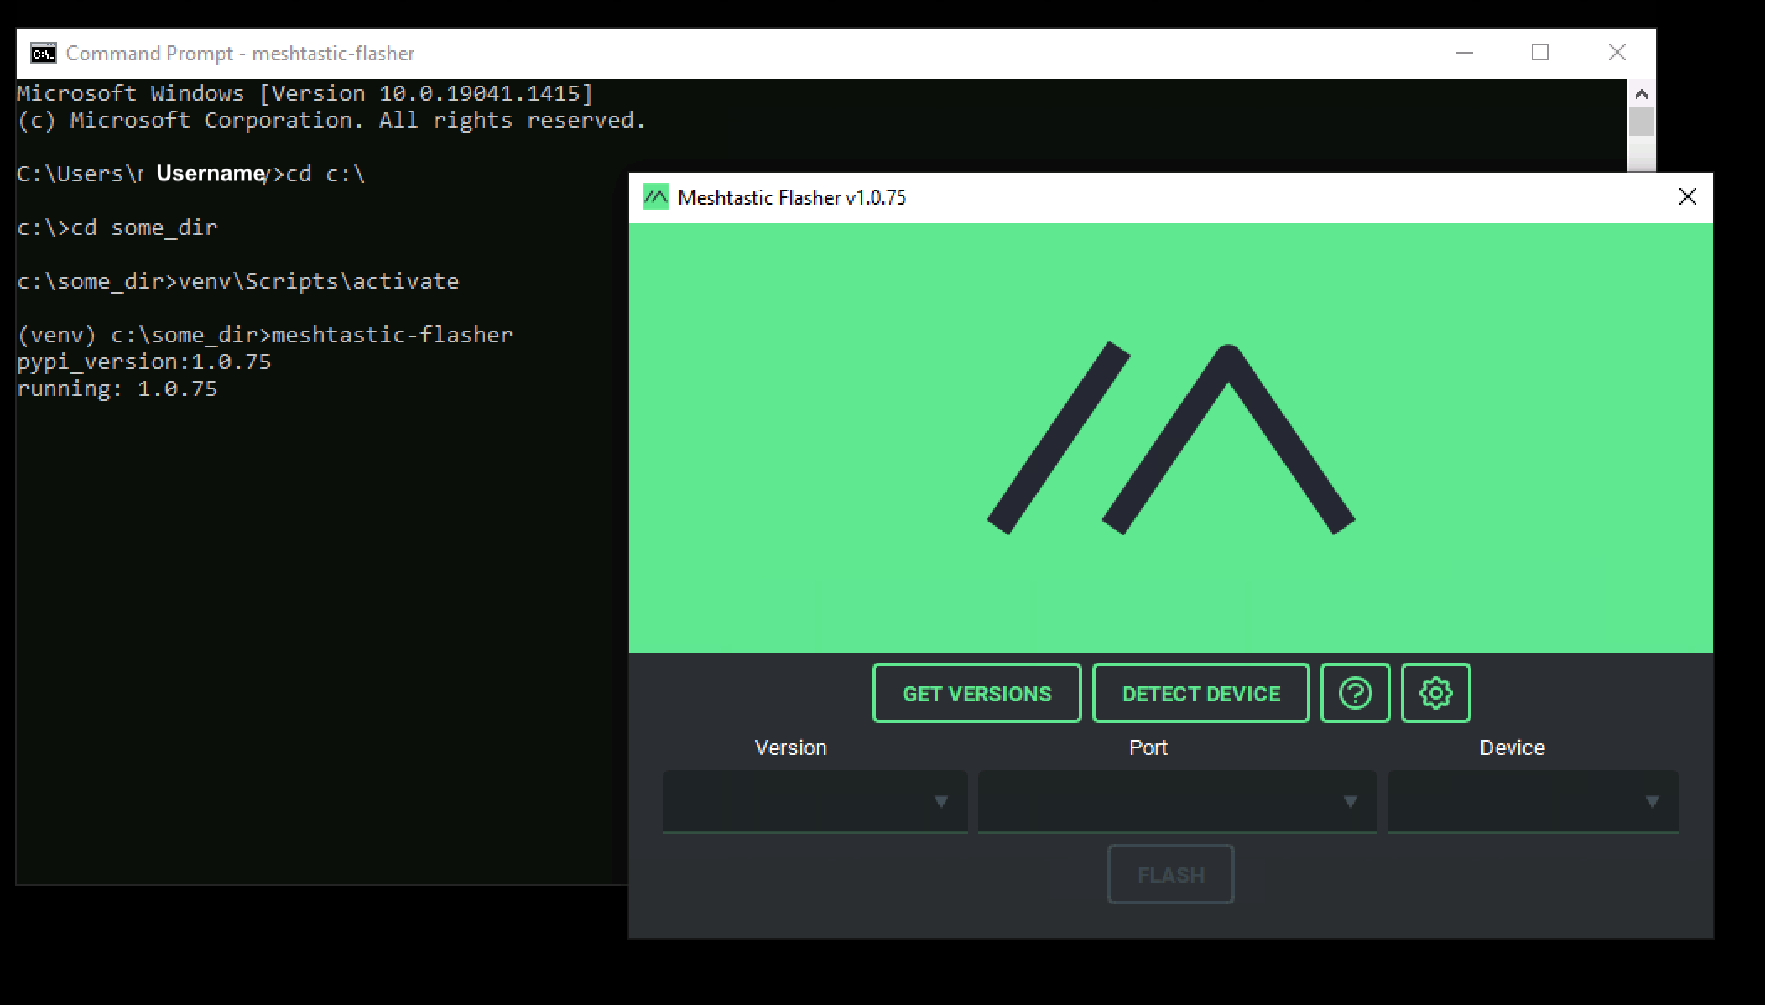This screenshot has height=1005, width=1765.
Task: Close the Command Prompt window
Action: click(1617, 53)
